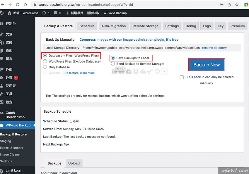Viewport: 249px width, 174px height.
Task: Click the WordPress logo in admin bar
Action: [x=1, y=13]
